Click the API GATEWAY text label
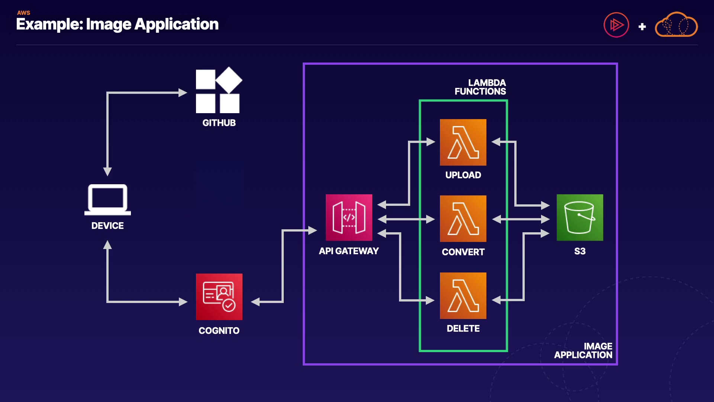The width and height of the screenshot is (714, 402). (349, 251)
